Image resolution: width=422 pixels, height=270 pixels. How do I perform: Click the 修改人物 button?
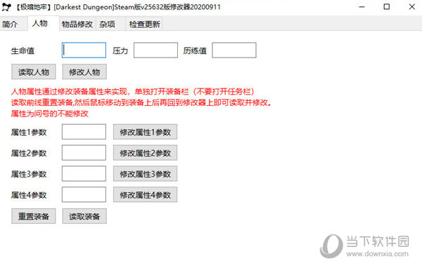coord(84,72)
